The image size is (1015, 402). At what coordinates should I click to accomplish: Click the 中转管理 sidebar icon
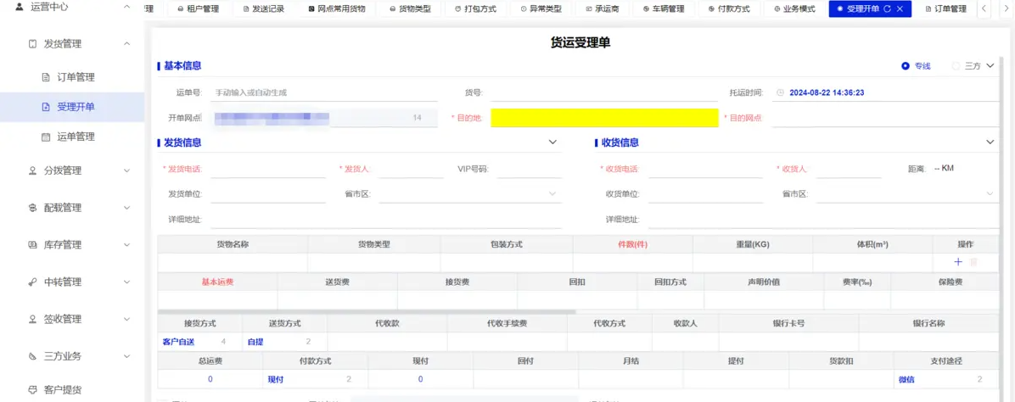31,282
